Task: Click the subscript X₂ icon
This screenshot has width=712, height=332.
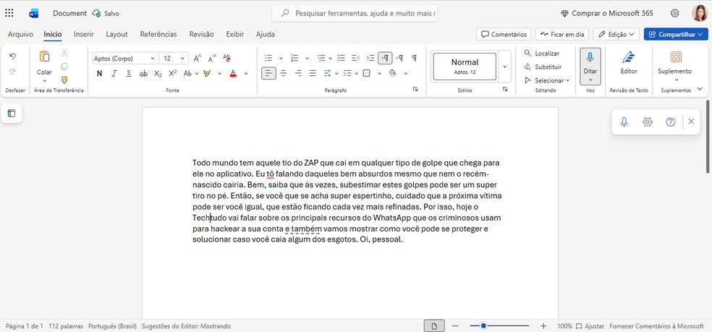Action: tap(158, 73)
